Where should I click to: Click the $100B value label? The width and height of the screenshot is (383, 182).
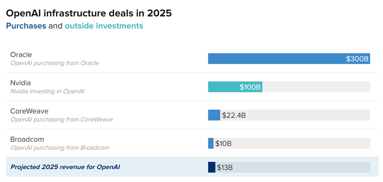click(250, 87)
